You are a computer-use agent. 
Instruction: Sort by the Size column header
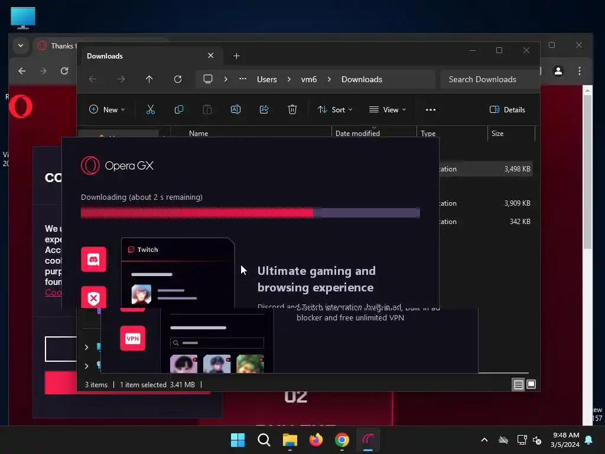497,133
